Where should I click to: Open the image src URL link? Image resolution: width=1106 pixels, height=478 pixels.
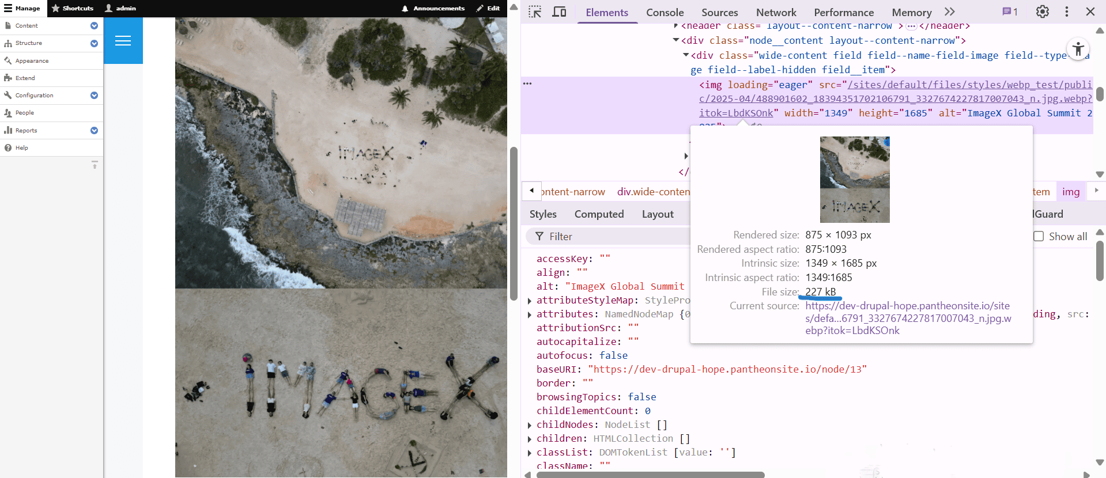tap(896, 99)
